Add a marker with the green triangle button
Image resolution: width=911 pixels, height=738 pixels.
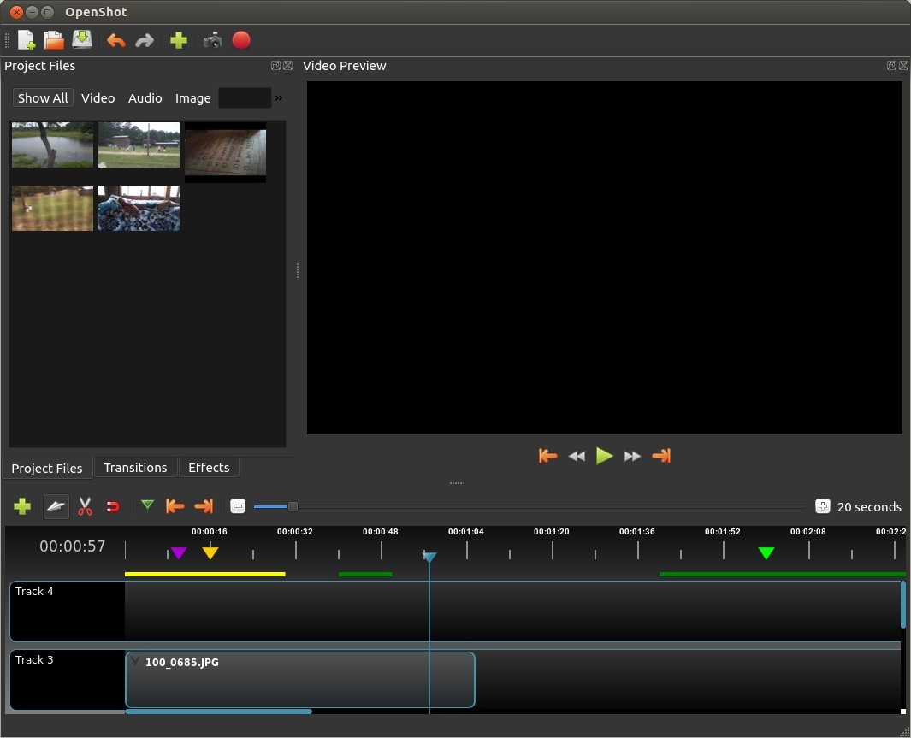147,505
